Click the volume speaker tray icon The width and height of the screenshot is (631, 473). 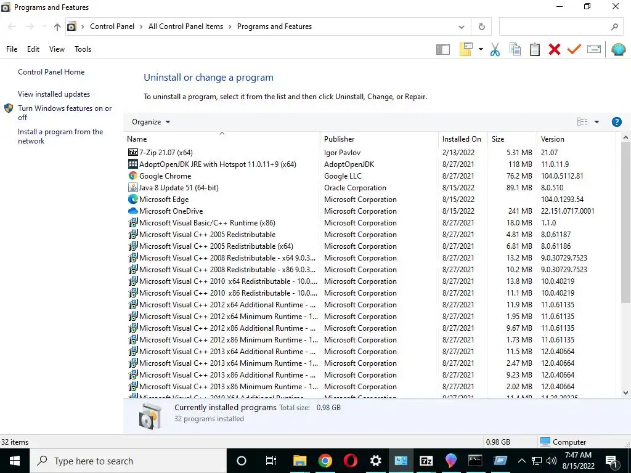point(552,461)
